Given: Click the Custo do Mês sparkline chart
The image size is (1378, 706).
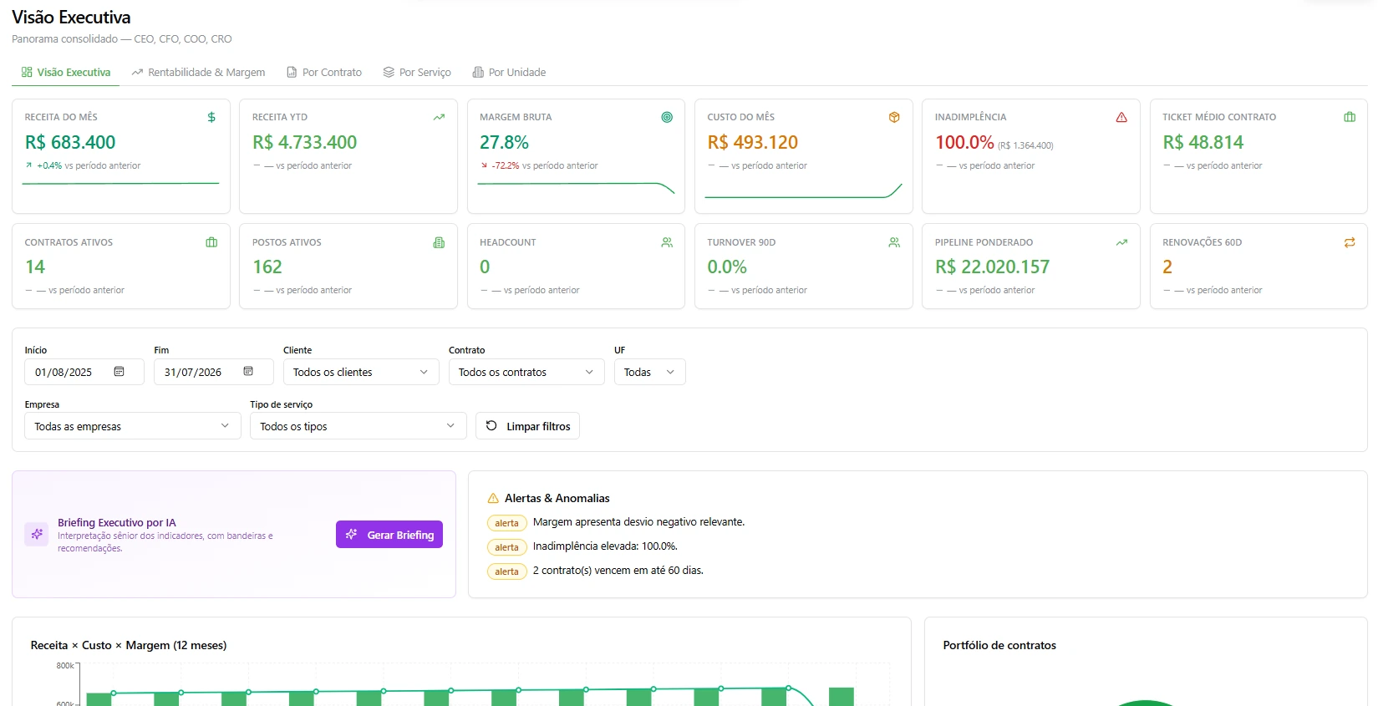Looking at the screenshot, I should [x=803, y=190].
